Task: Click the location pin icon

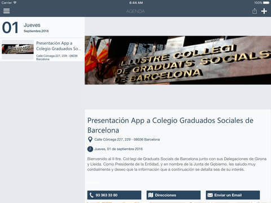Action: [90, 139]
